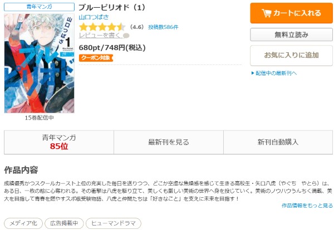334x230 pixels.
Task: View the 投稿数586件 reviews
Action: click(163, 27)
